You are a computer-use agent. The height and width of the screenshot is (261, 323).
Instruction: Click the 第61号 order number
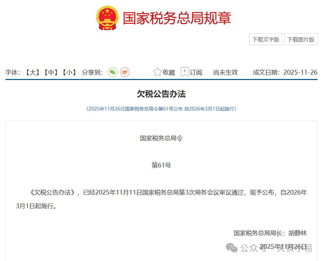[x=161, y=165]
